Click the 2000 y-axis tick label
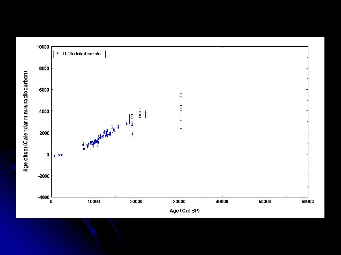Viewport: 341px width, 255px height. pyautogui.click(x=45, y=133)
